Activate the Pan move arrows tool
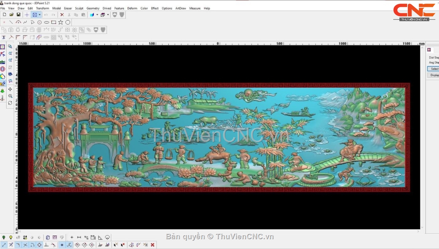Viewport: 439px width, 249px height. pyautogui.click(x=10, y=89)
